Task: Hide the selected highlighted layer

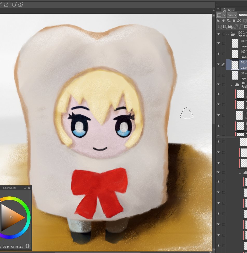Action: (218, 64)
